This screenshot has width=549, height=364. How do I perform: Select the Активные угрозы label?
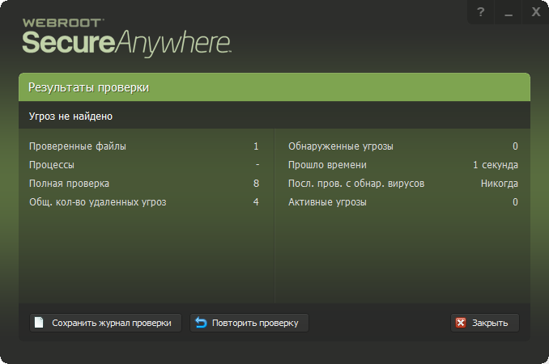[327, 201]
